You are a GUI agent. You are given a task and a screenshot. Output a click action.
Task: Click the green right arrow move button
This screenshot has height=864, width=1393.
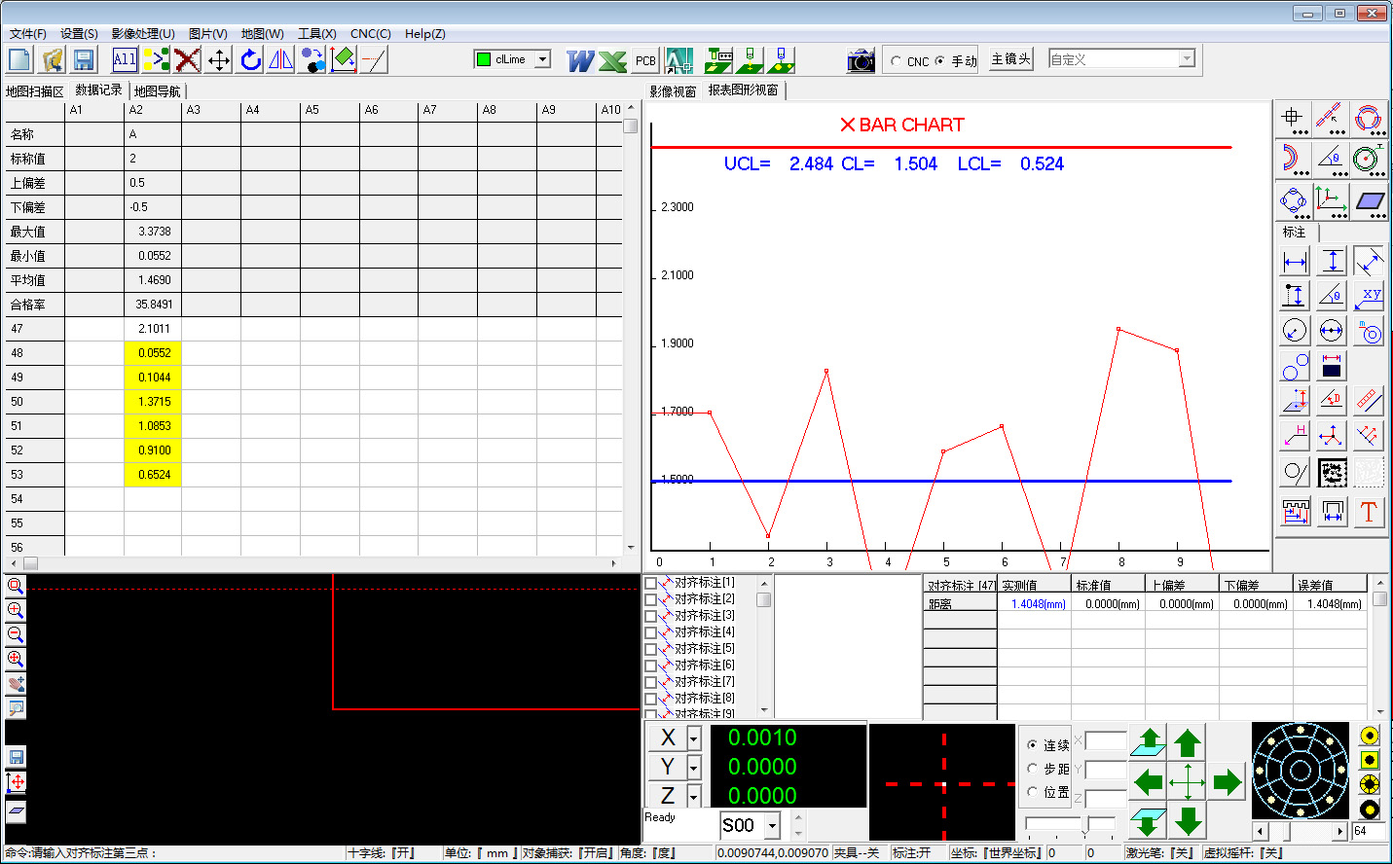(x=1228, y=781)
